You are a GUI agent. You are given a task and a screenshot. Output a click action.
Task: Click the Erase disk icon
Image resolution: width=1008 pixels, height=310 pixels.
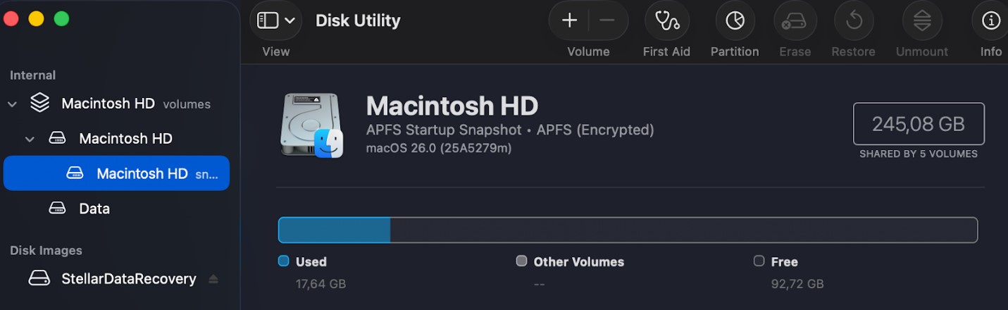coord(795,20)
